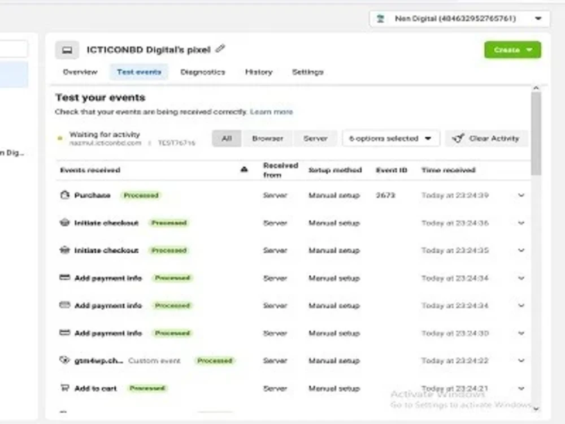Open the Learn more link
The width and height of the screenshot is (565, 424).
pyautogui.click(x=272, y=111)
